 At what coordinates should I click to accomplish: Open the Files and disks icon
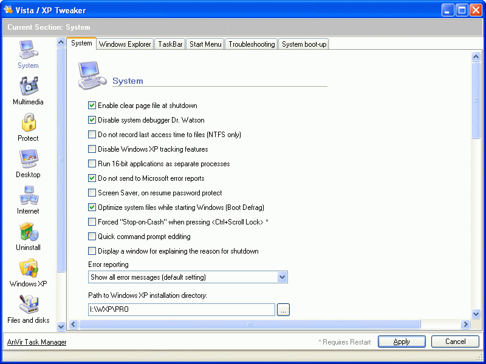click(x=28, y=305)
